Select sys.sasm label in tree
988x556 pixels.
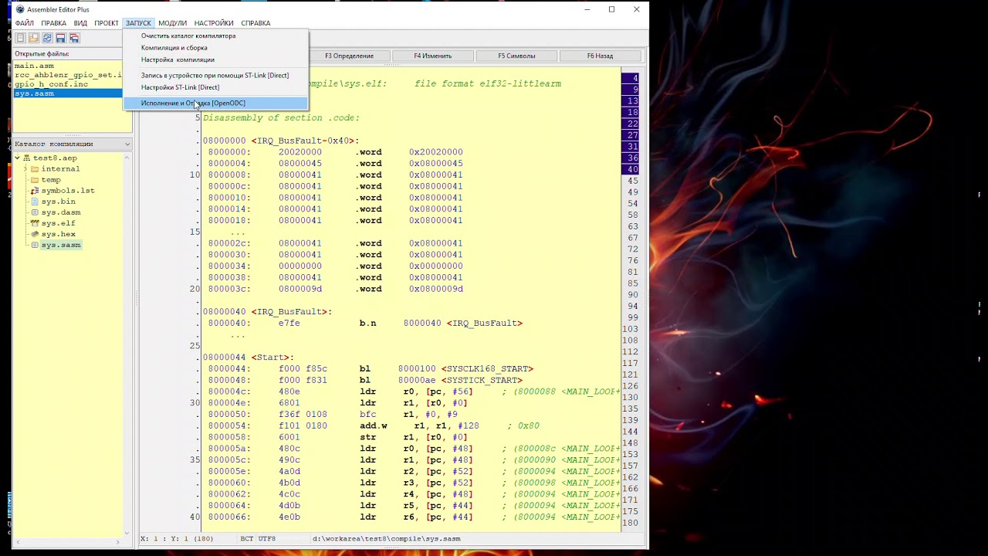61,244
